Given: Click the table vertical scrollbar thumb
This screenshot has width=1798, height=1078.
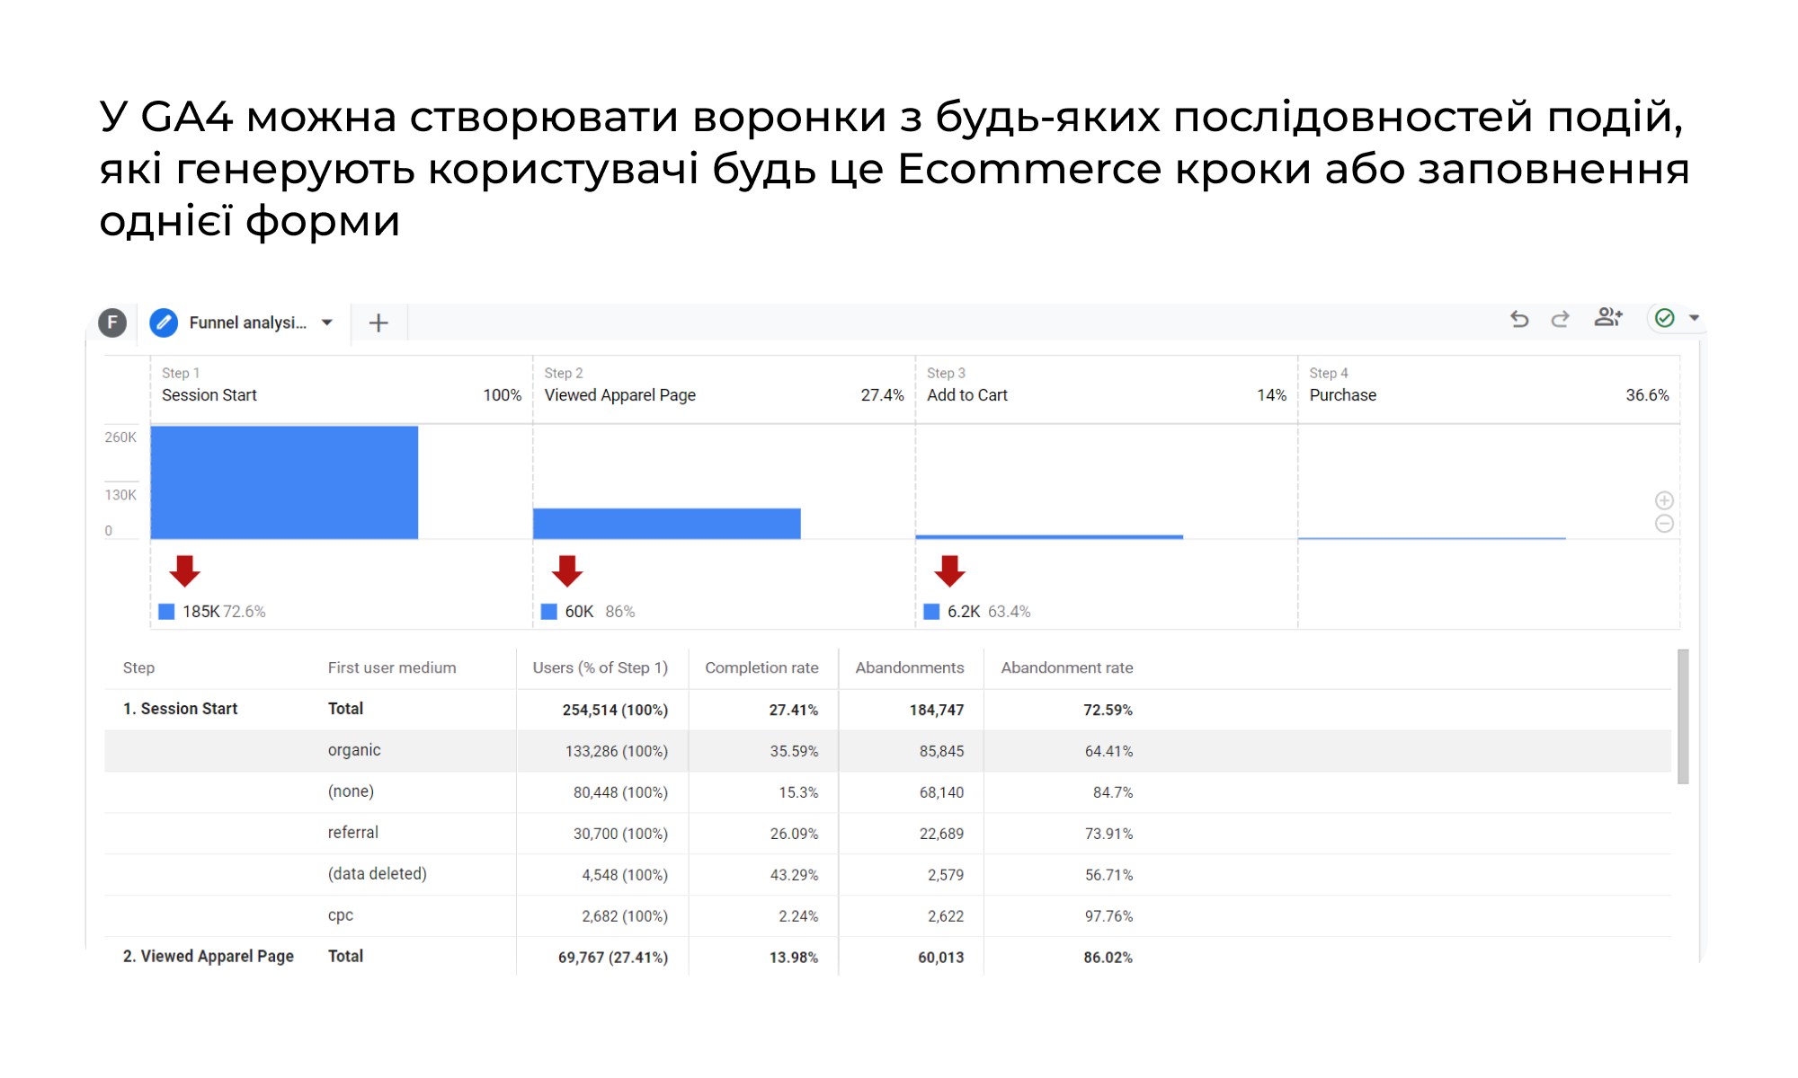Looking at the screenshot, I should pyautogui.click(x=1683, y=717).
